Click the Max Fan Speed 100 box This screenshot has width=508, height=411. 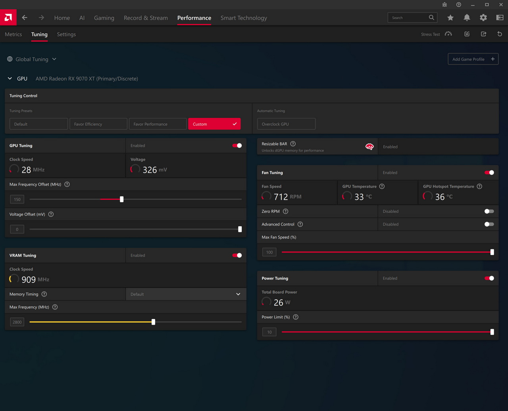pyautogui.click(x=269, y=252)
